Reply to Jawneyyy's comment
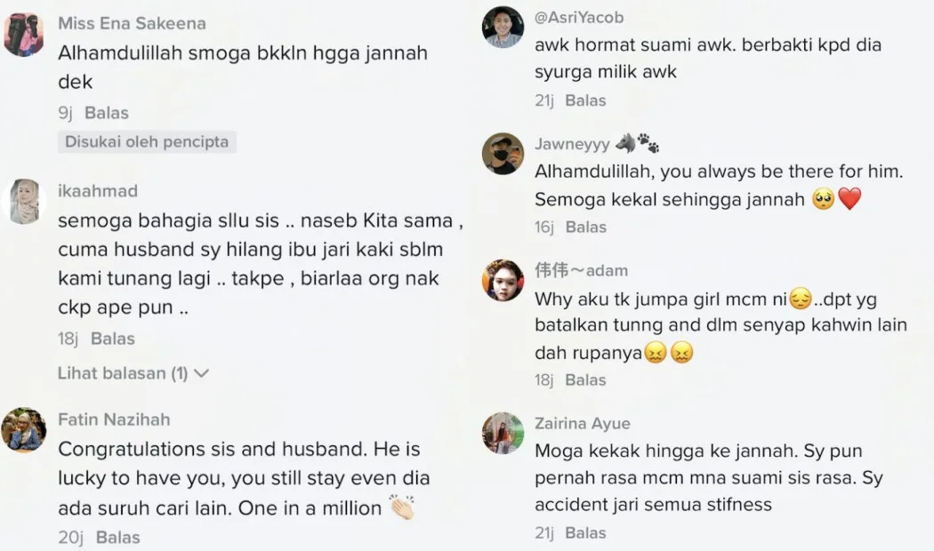 point(585,227)
